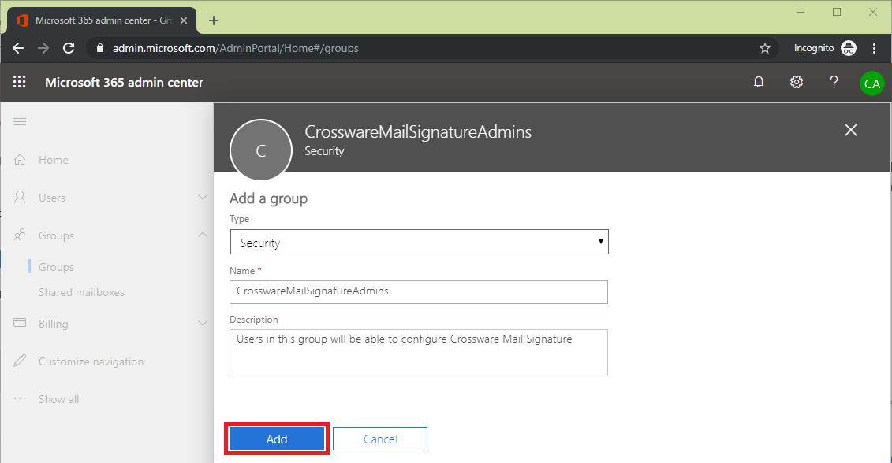Image resolution: width=892 pixels, height=463 pixels.
Task: Open a new browser tab
Action: (213, 20)
